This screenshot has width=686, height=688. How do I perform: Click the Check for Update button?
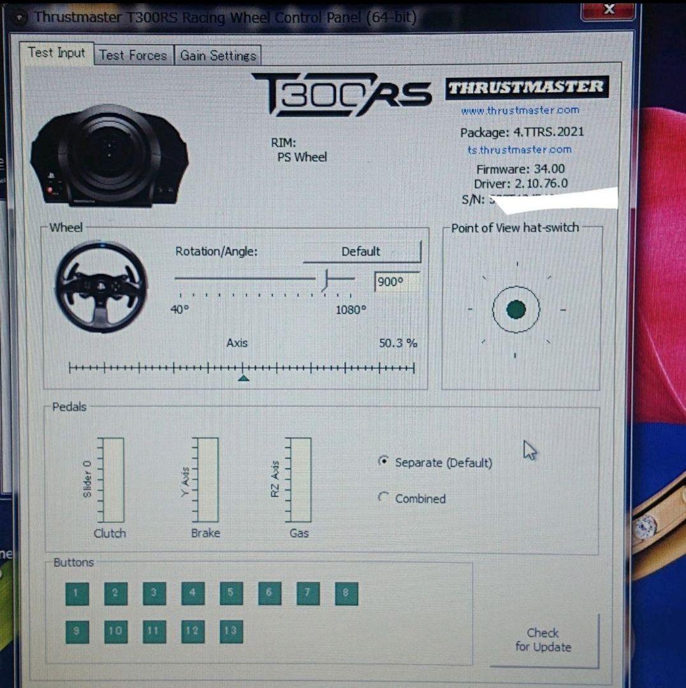pos(542,640)
